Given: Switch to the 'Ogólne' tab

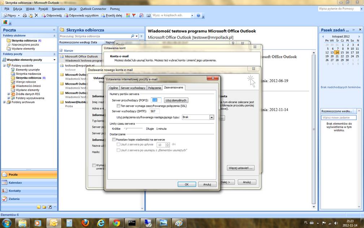Looking at the screenshot, I should pyautogui.click(x=113, y=88).
